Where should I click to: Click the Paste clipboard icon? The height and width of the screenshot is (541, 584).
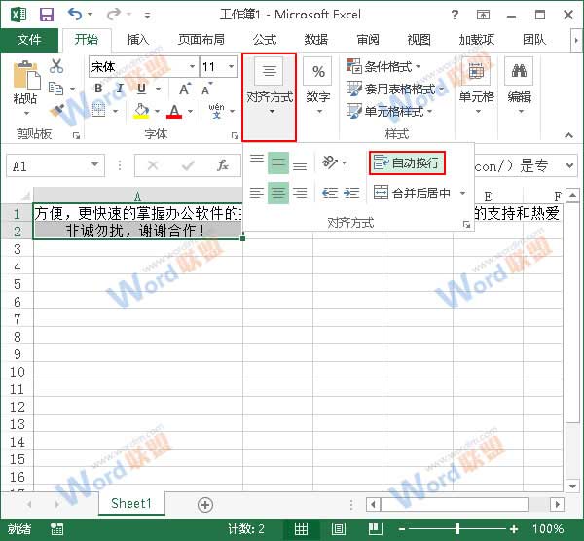tap(26, 76)
